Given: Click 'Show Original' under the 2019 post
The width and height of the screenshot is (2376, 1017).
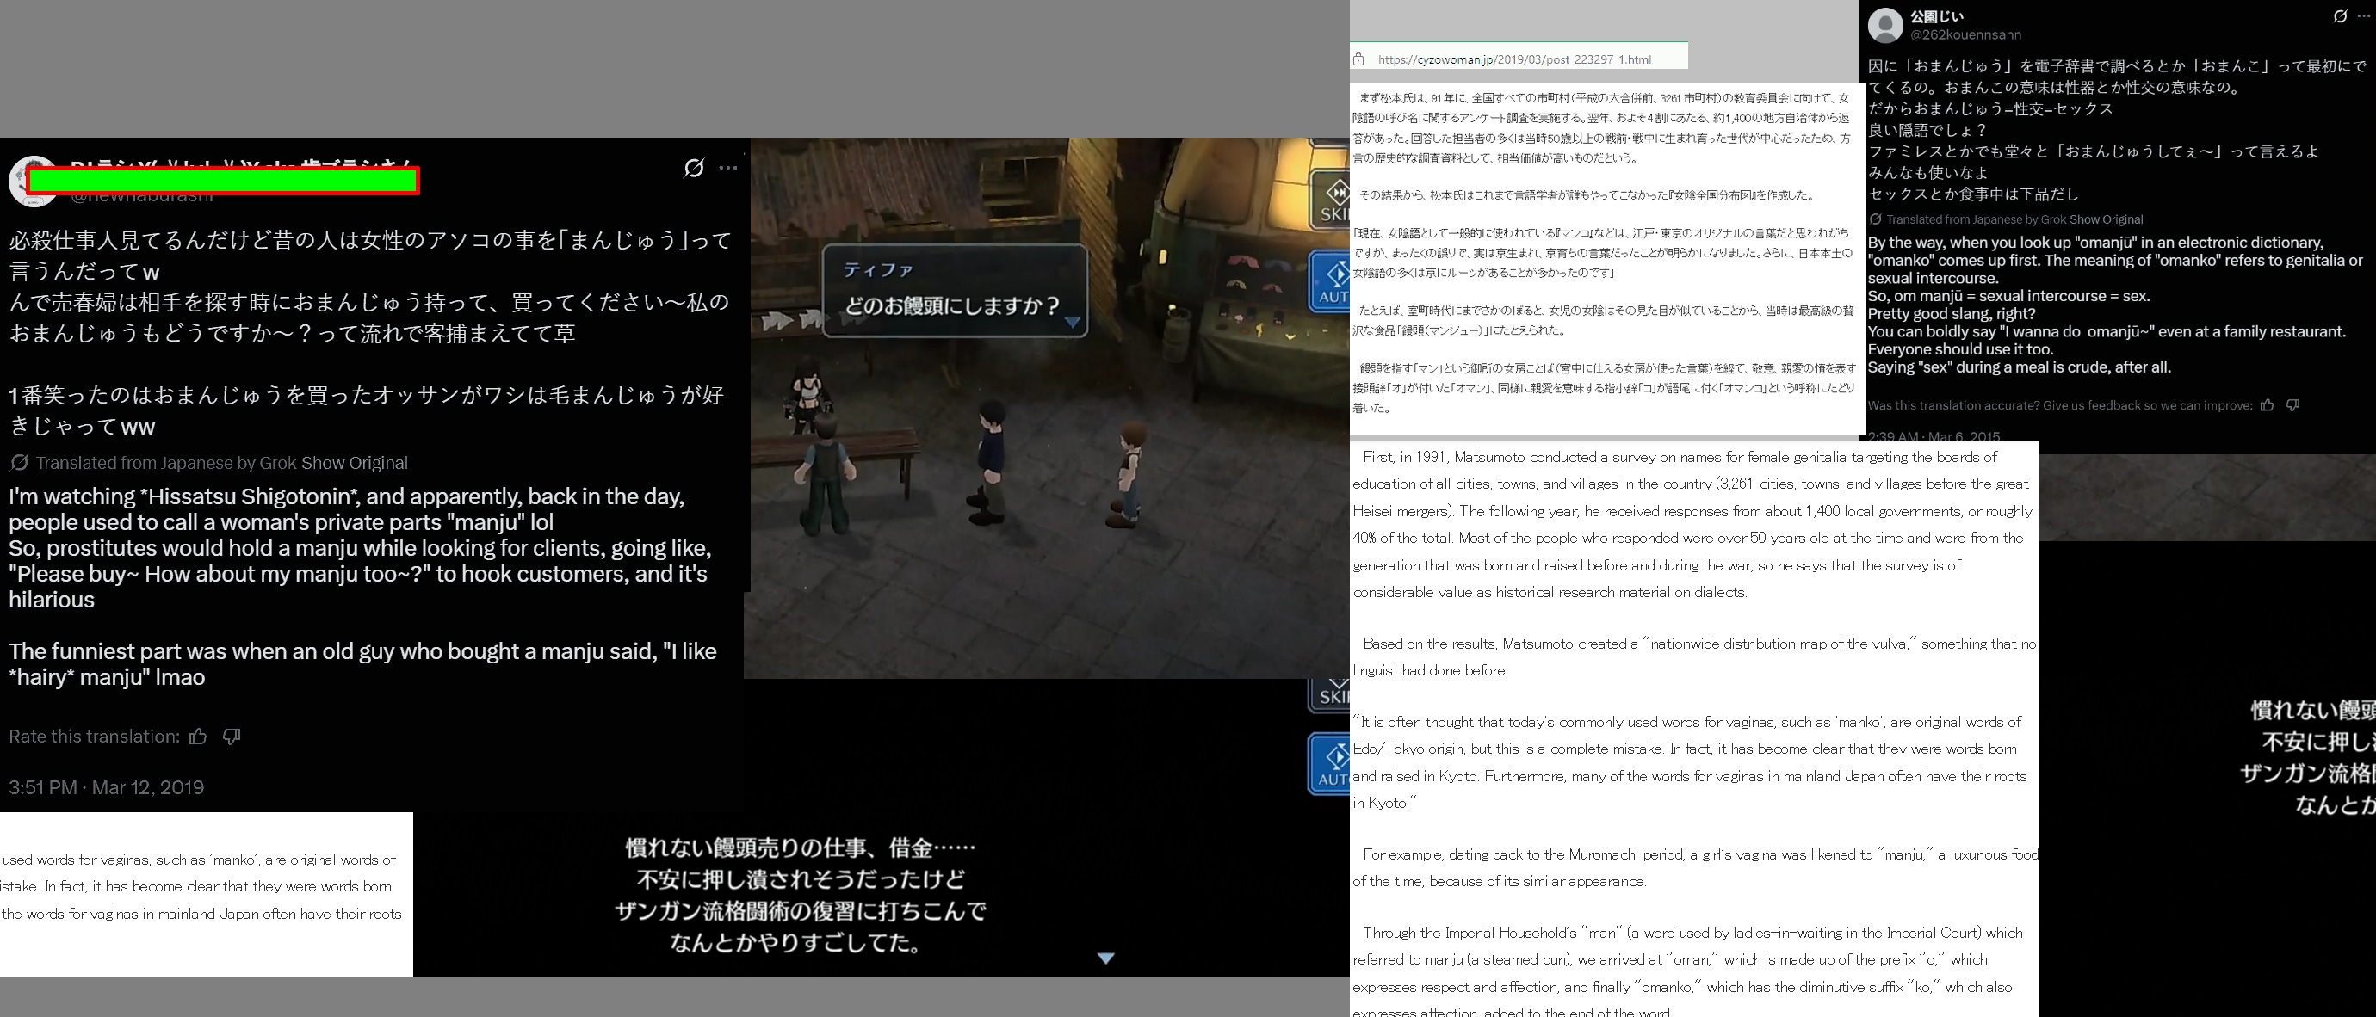Looking at the screenshot, I should click(354, 463).
